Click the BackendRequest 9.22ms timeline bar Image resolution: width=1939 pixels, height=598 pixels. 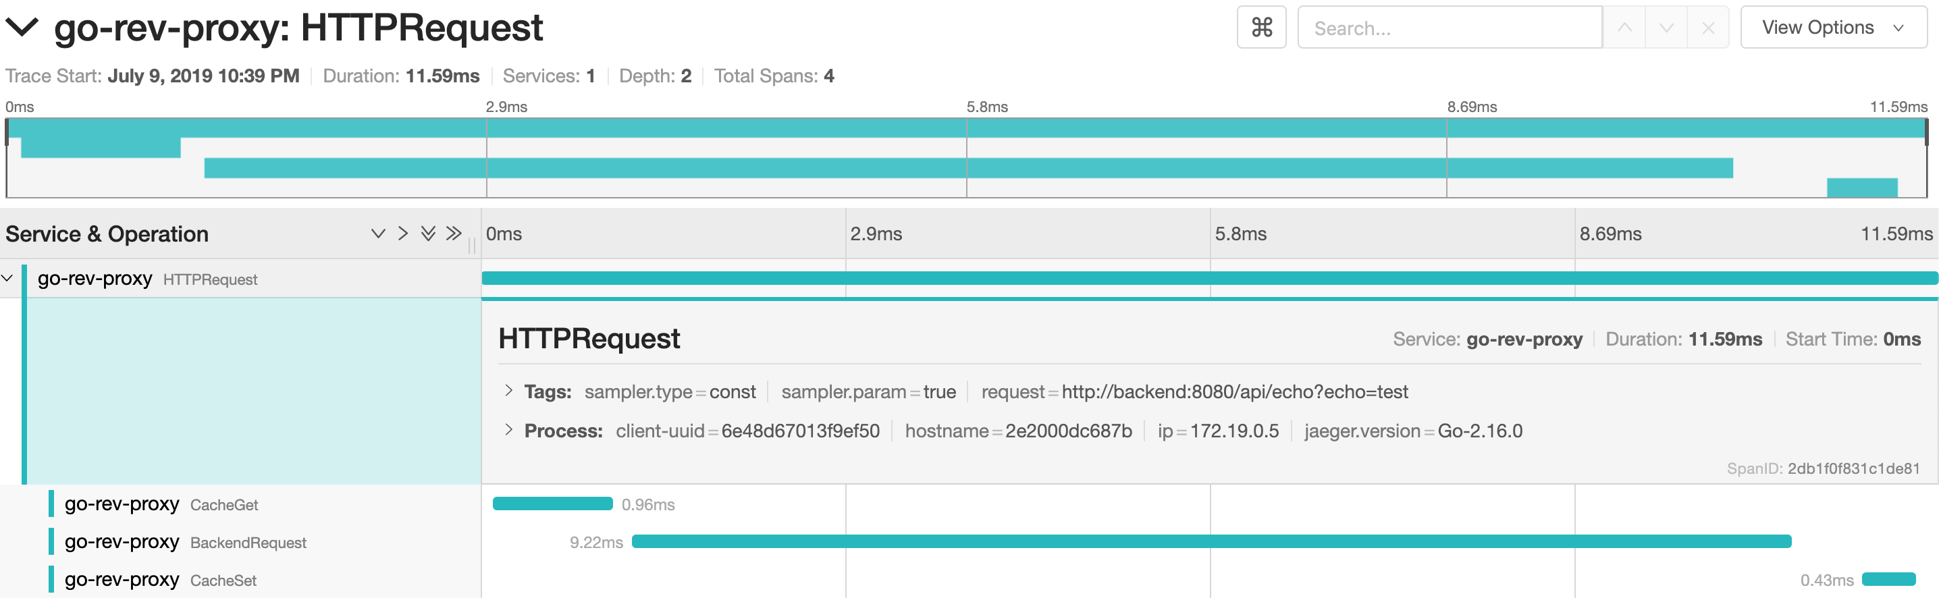(x=1212, y=541)
